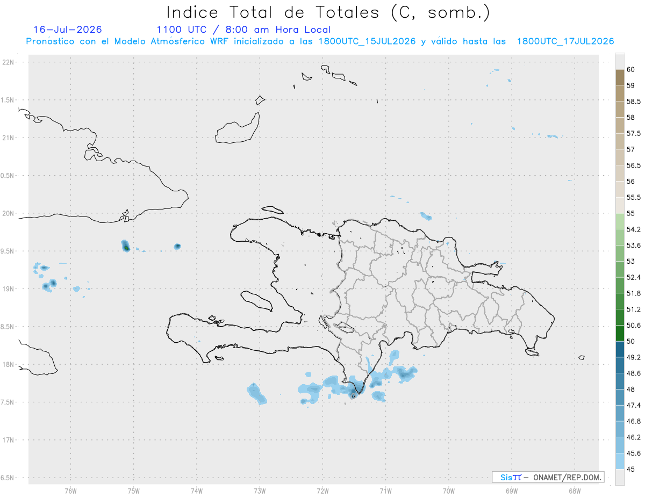The width and height of the screenshot is (645, 498).
Task: Click the valid-until time '1800UTC_17JUL2026'
Action: (x=565, y=41)
